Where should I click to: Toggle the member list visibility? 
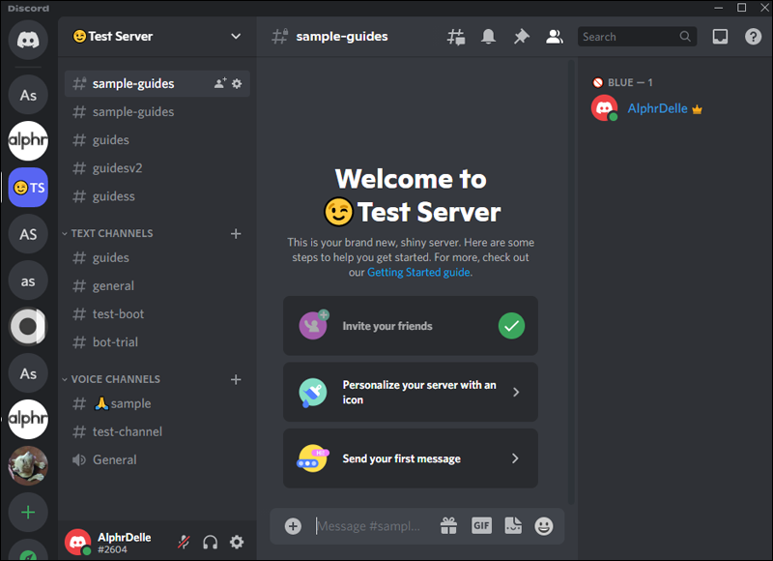tap(554, 37)
